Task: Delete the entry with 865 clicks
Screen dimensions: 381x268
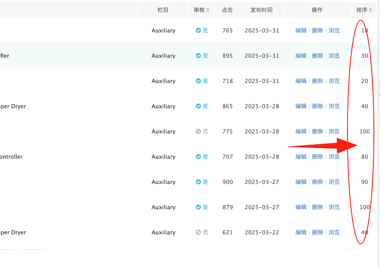Action: tap(317, 106)
